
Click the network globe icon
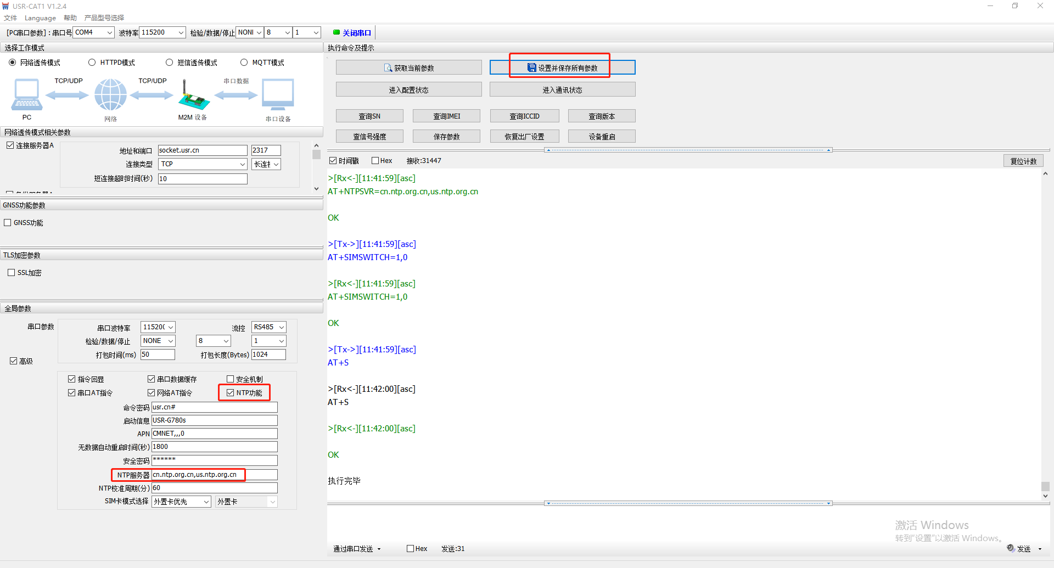coord(110,94)
